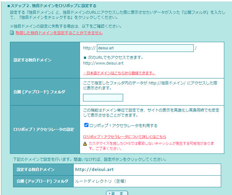Viewport: 232px width, 195px height.
Task: Click the 次のURLでもアクセスできます。 note
Action: 113,57
